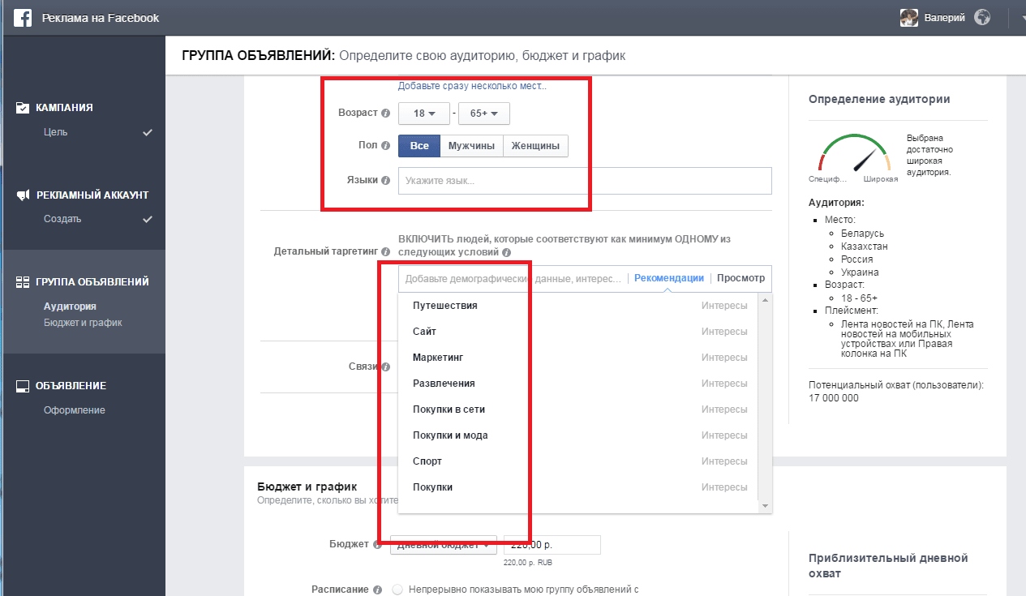Open the Дневной бюджет dropdown
Screen dimensions: 1026x596
(444, 545)
